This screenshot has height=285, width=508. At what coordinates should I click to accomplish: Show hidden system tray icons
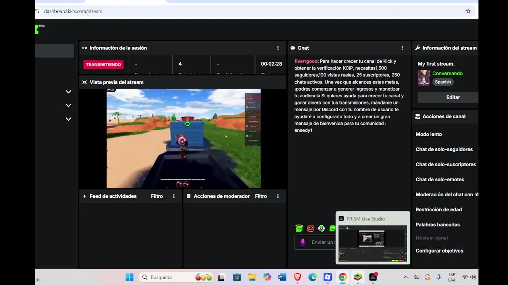[405, 277]
